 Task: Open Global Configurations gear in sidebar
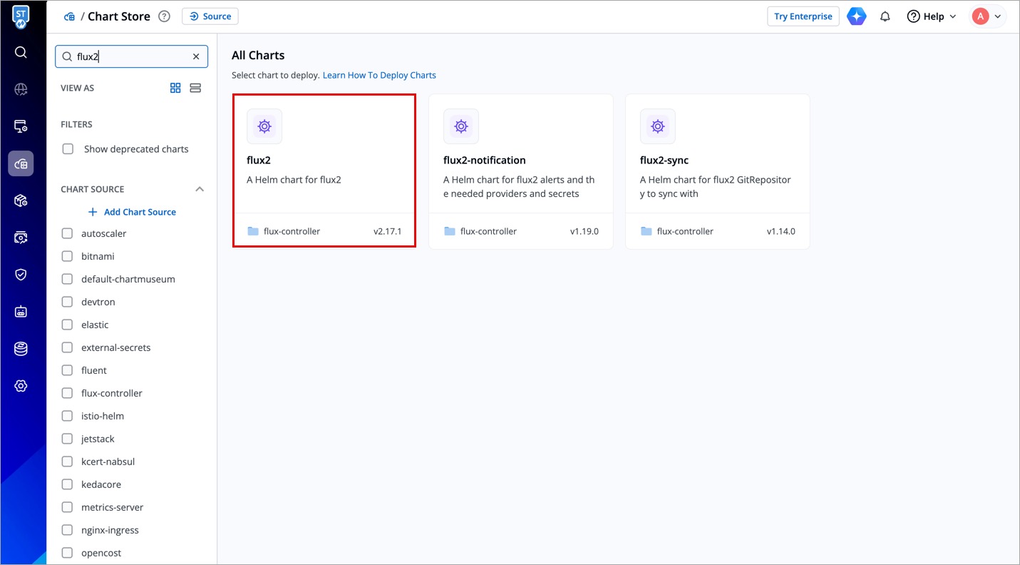[21, 386]
